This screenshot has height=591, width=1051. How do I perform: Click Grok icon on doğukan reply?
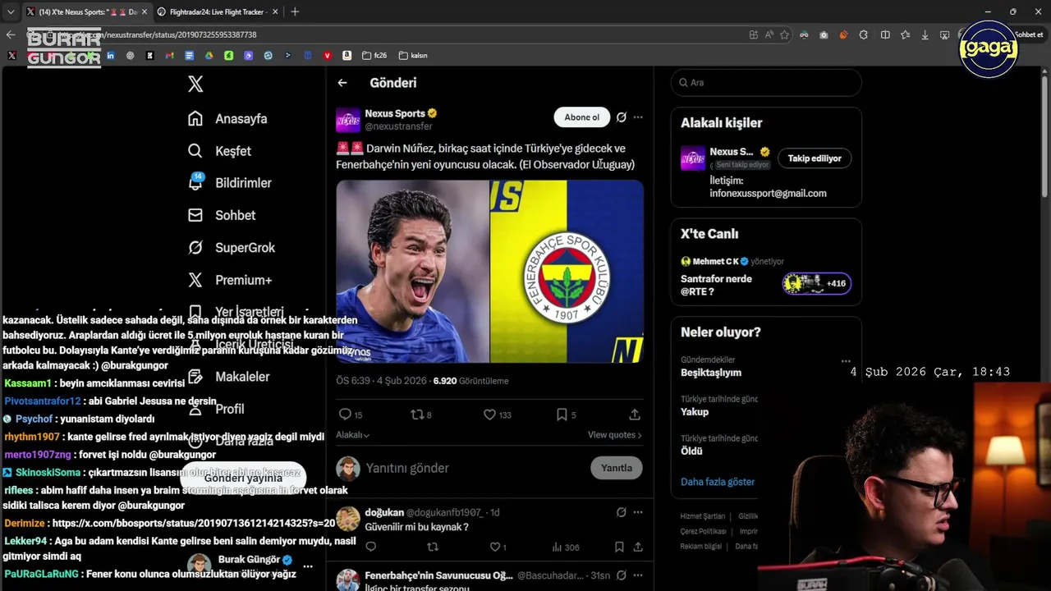[622, 512]
